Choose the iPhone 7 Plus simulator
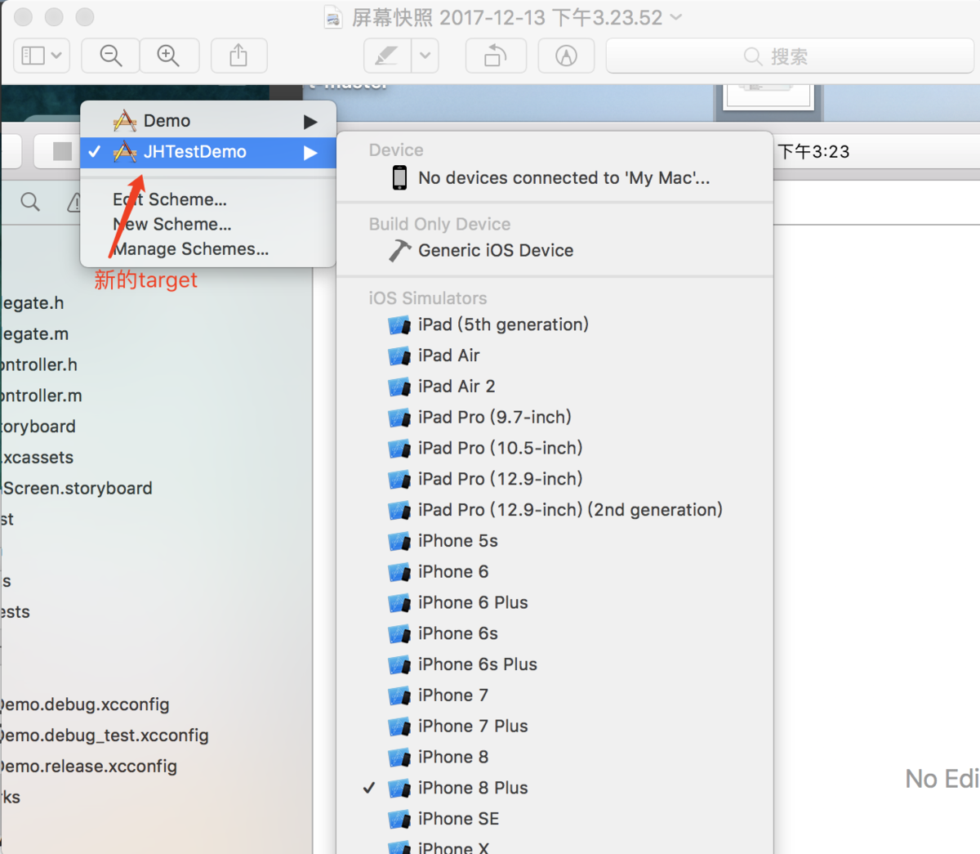The image size is (980, 854). pos(555,727)
